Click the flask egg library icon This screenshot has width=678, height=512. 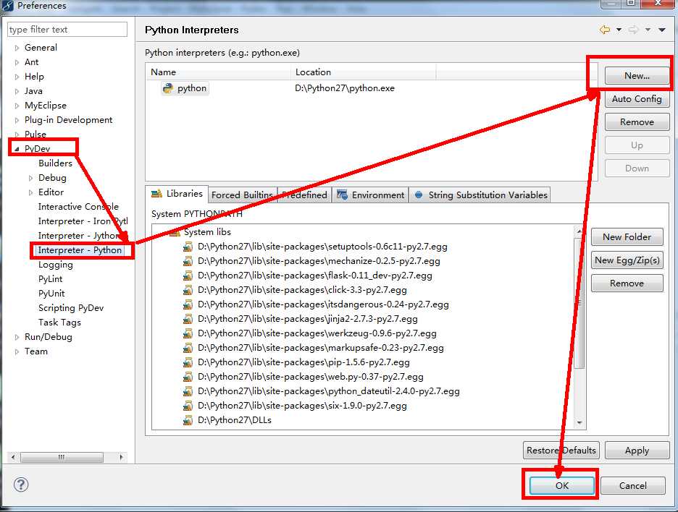(x=188, y=276)
